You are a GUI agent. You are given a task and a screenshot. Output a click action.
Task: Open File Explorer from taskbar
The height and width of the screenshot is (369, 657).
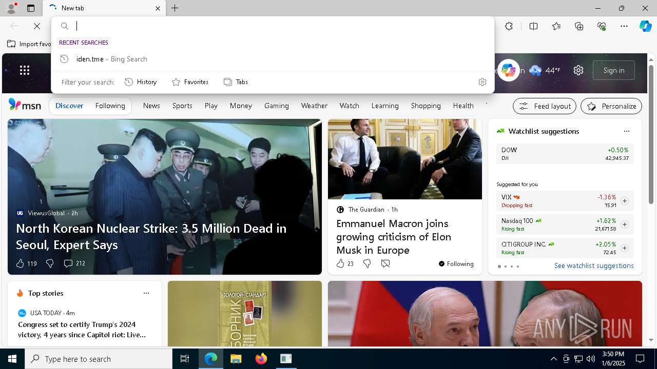[236, 359]
